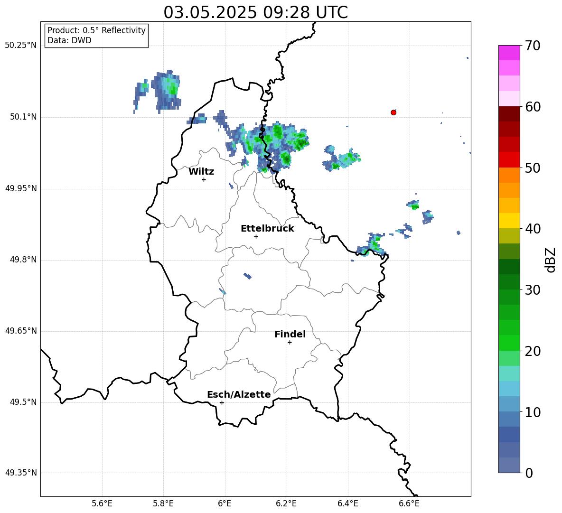The width and height of the screenshot is (562, 513).
Task: Click the colorbar 20 tick label
Action: click(x=533, y=351)
